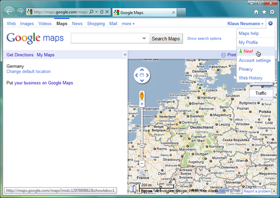280x198 pixels.
Task: Collapse the left panel with the double-chevron
Action: [x=125, y=54]
